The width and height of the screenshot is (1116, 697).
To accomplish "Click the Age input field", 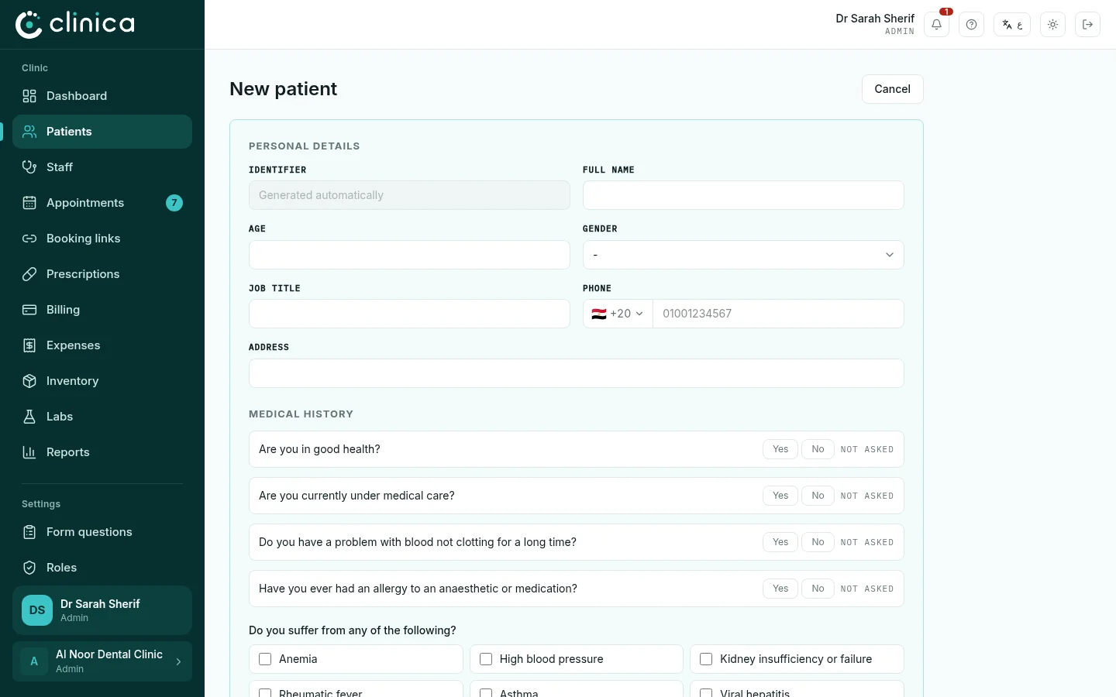I will (x=409, y=255).
